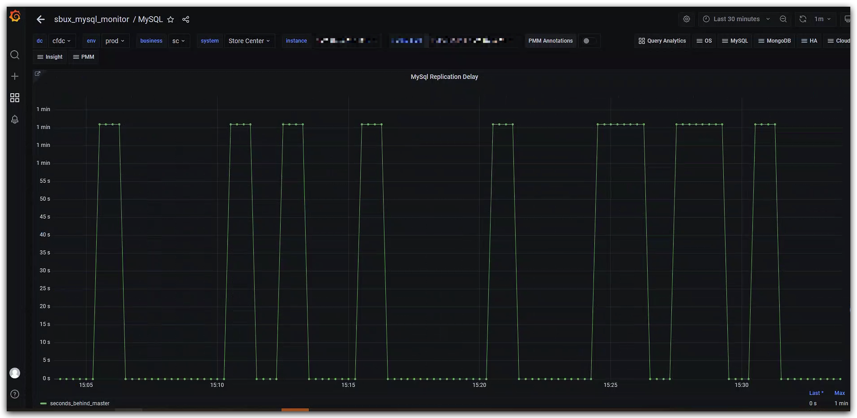Viewport: 857px width, 418px height.
Task: Click the Grafana logo icon
Action: click(15, 16)
